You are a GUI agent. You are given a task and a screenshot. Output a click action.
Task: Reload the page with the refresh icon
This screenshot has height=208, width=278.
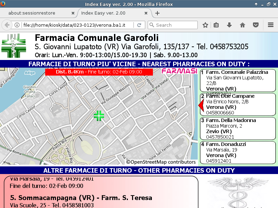coord(139,25)
